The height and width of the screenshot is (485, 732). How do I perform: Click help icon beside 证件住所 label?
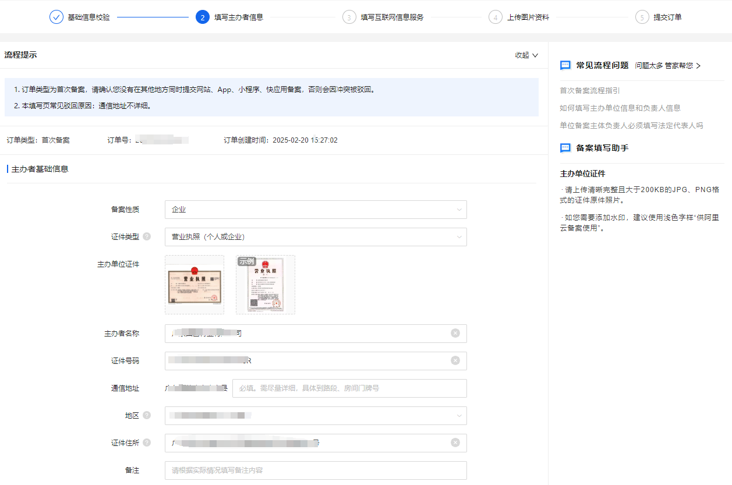pyautogui.click(x=147, y=442)
